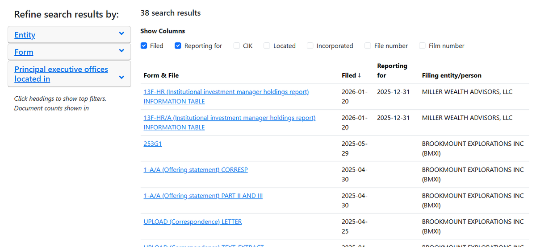Image resolution: width=536 pixels, height=247 pixels.
Task: Click 'Refine search results by:' heading
Action: tap(67, 14)
